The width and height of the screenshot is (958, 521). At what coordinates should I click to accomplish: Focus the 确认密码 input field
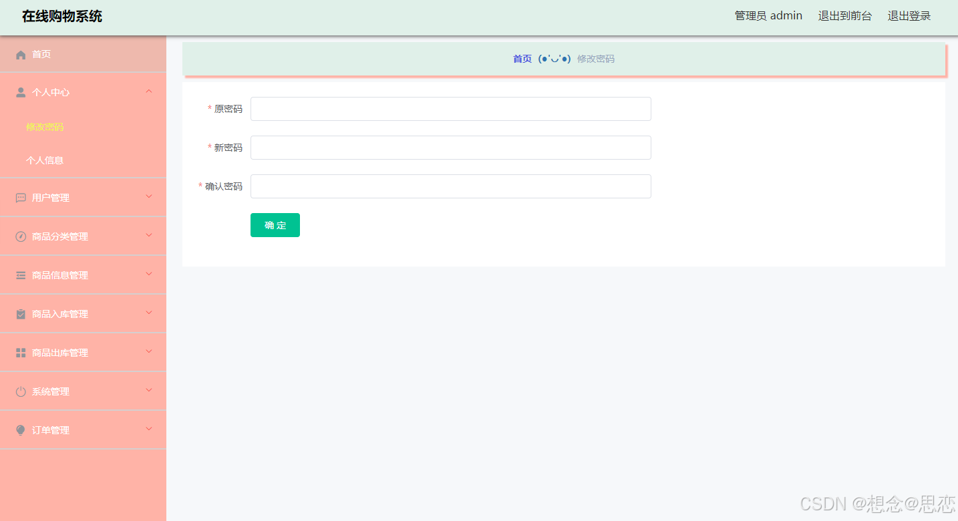click(451, 186)
